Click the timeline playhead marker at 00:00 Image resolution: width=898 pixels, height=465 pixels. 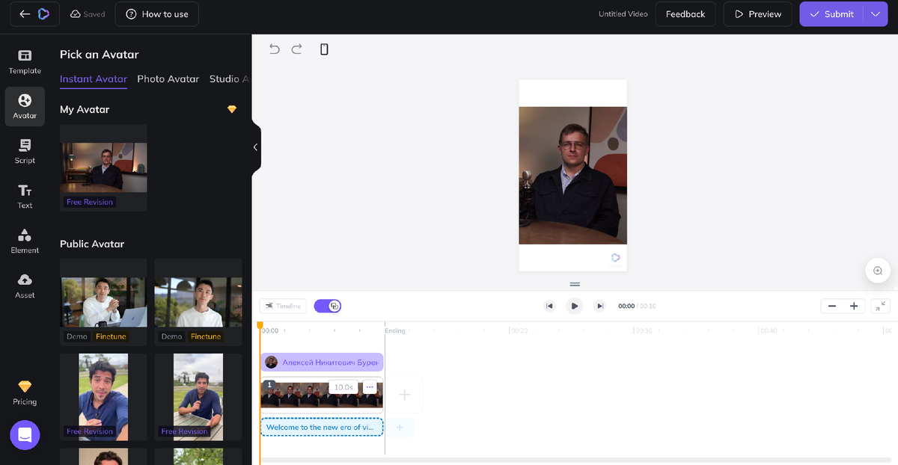[x=260, y=326]
